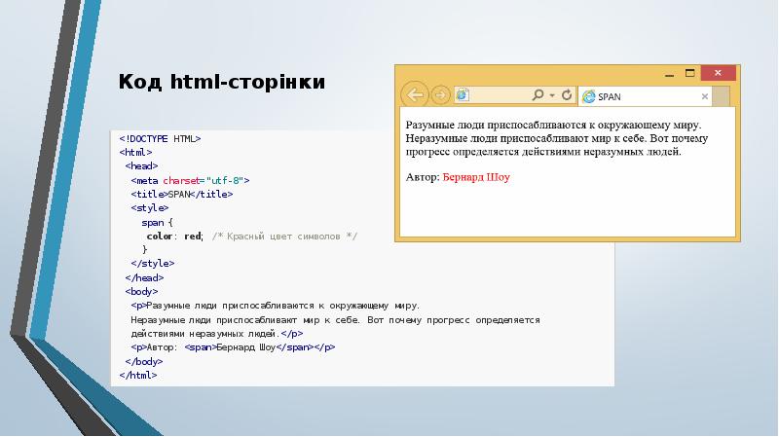Click the red text "Бернард Шоу" in browser
779x437 pixels.
476,177
